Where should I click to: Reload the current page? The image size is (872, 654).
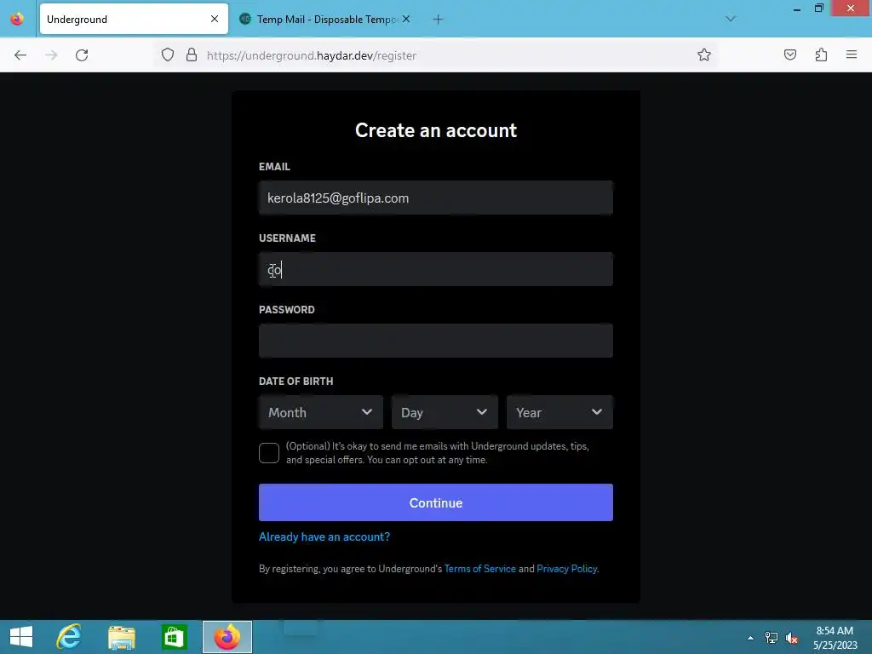click(x=82, y=55)
